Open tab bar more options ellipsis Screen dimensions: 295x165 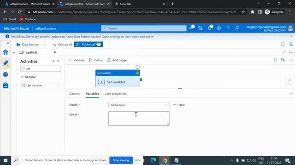pos(291,53)
